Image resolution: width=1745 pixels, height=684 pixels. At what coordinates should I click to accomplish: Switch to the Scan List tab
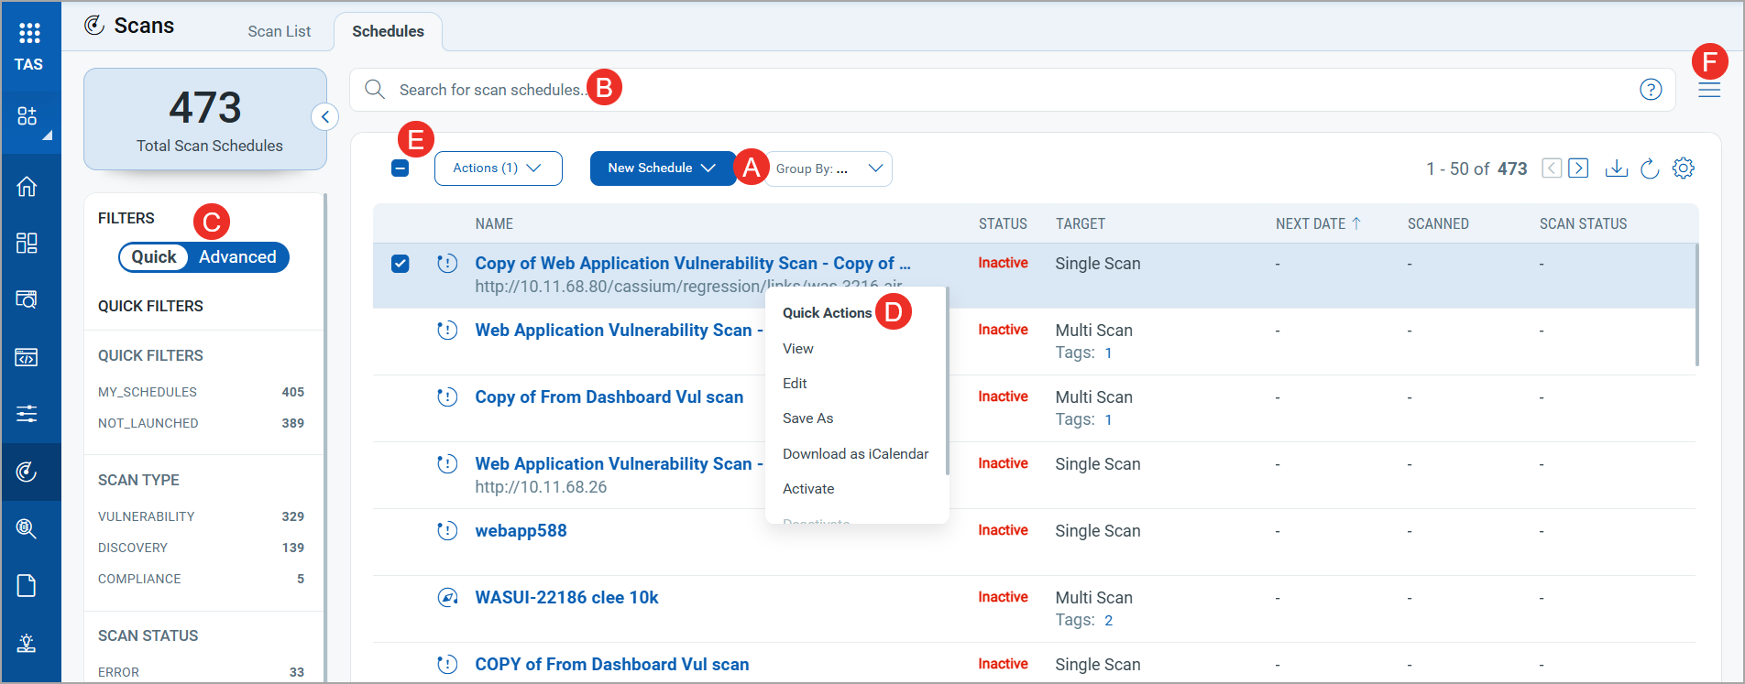coord(279,31)
